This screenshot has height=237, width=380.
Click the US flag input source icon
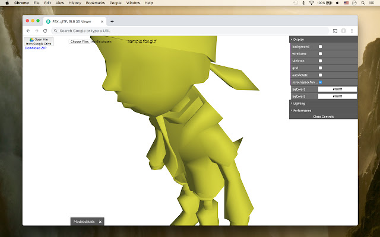pyautogui.click(x=346, y=3)
